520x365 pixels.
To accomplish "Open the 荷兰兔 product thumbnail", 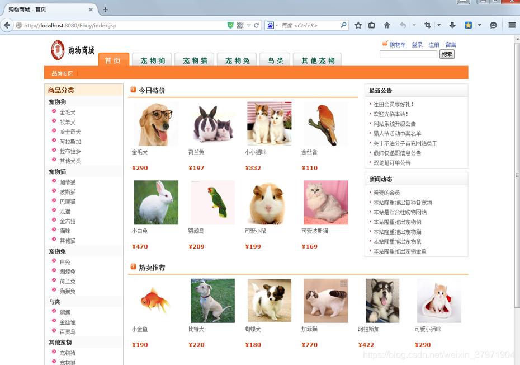I will pyautogui.click(x=213, y=124).
